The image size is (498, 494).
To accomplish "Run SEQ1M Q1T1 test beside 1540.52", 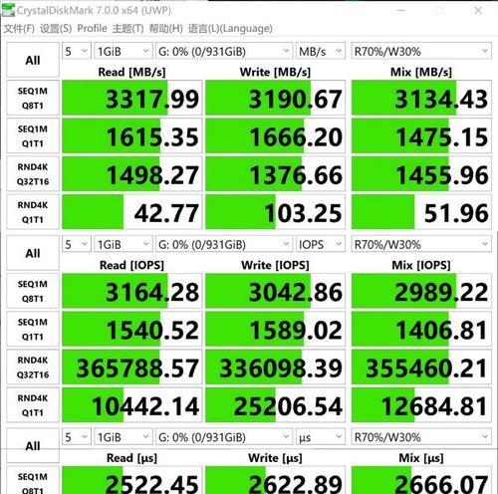I will (33, 329).
